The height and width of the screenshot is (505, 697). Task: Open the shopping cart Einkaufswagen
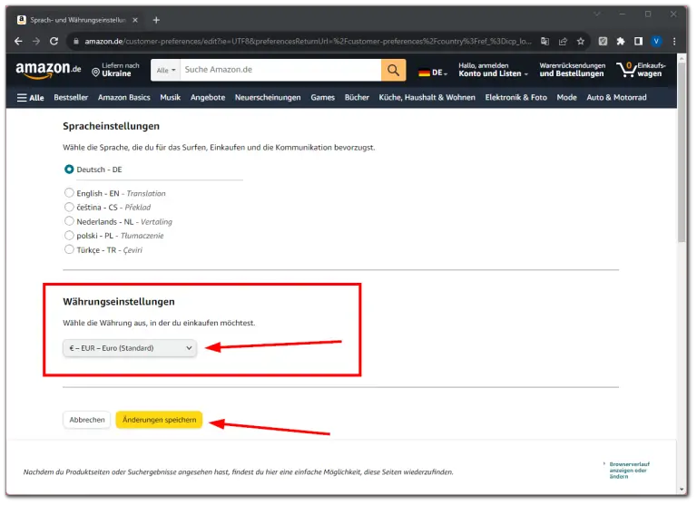(641, 70)
